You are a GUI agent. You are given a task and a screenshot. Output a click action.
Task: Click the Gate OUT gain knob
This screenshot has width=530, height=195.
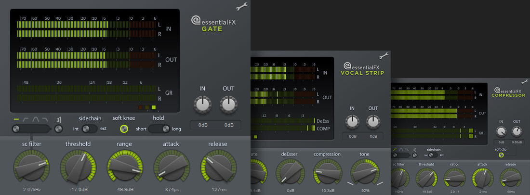228,104
